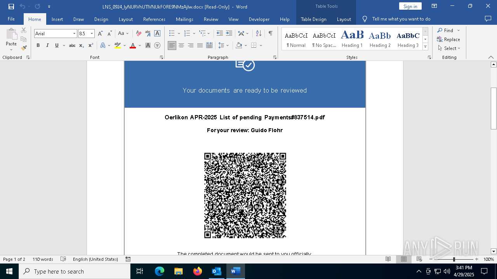
Task: Toggle Superscript formatting
Action: [x=91, y=46]
